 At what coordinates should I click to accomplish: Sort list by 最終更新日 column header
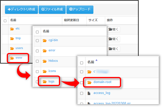[72, 20]
